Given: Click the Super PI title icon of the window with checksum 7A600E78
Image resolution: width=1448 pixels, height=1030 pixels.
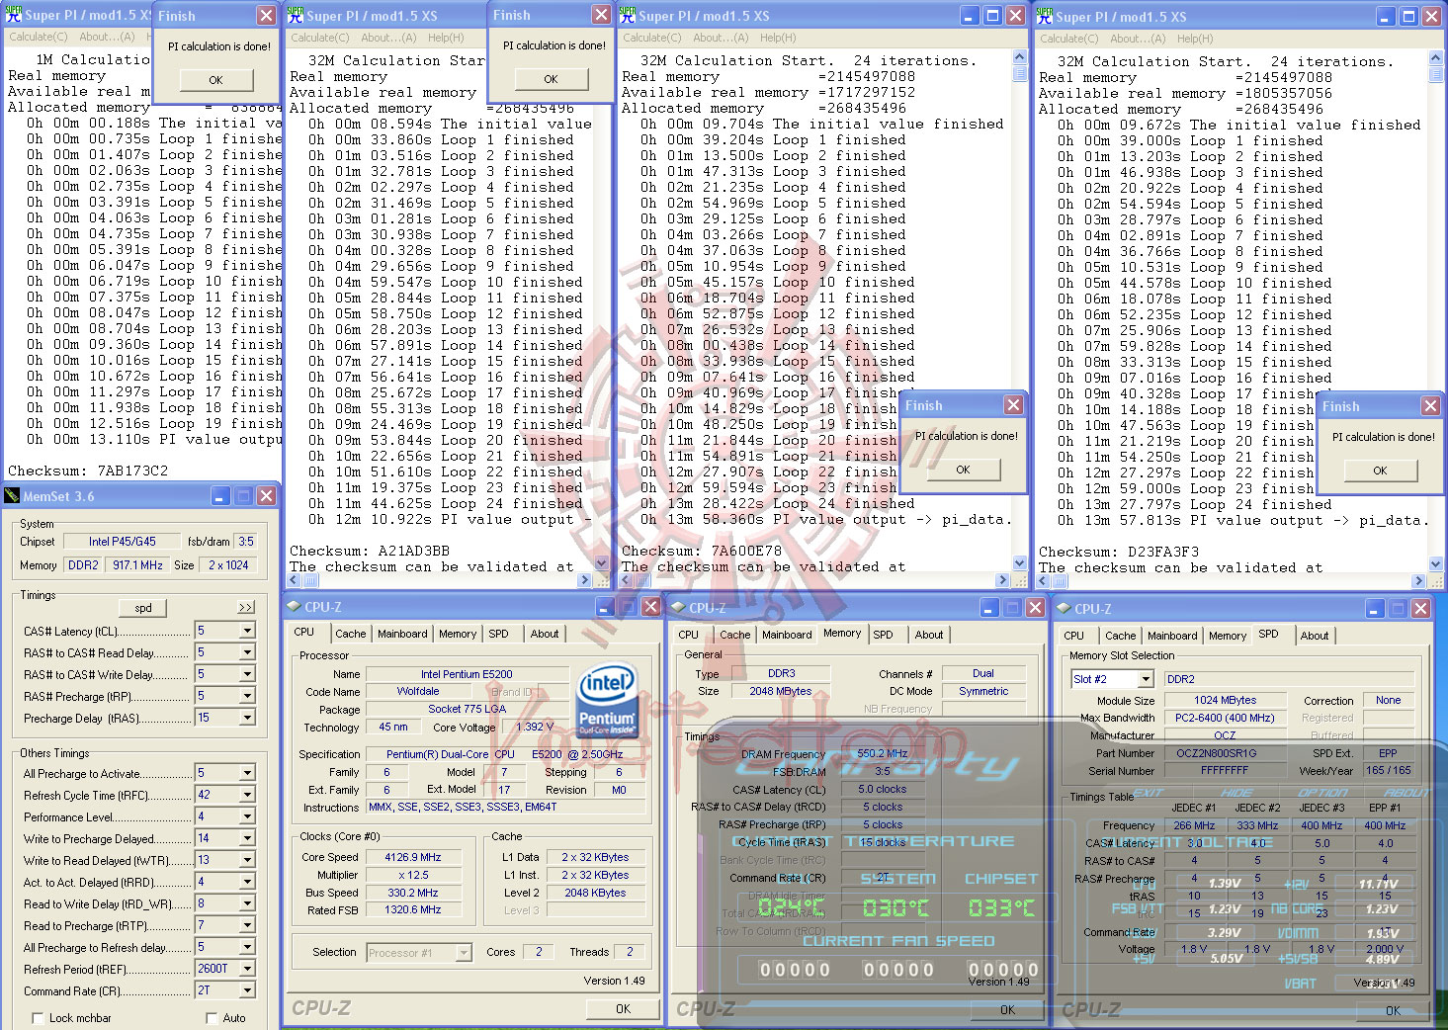Looking at the screenshot, I should (628, 15).
